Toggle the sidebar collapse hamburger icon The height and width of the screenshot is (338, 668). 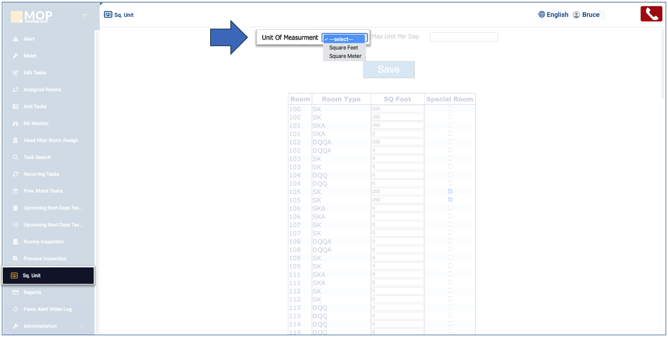click(x=85, y=16)
